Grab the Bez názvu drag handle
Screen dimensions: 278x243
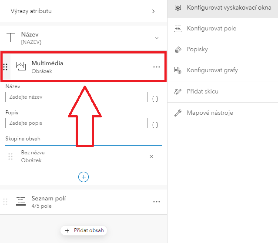[x=10, y=156]
